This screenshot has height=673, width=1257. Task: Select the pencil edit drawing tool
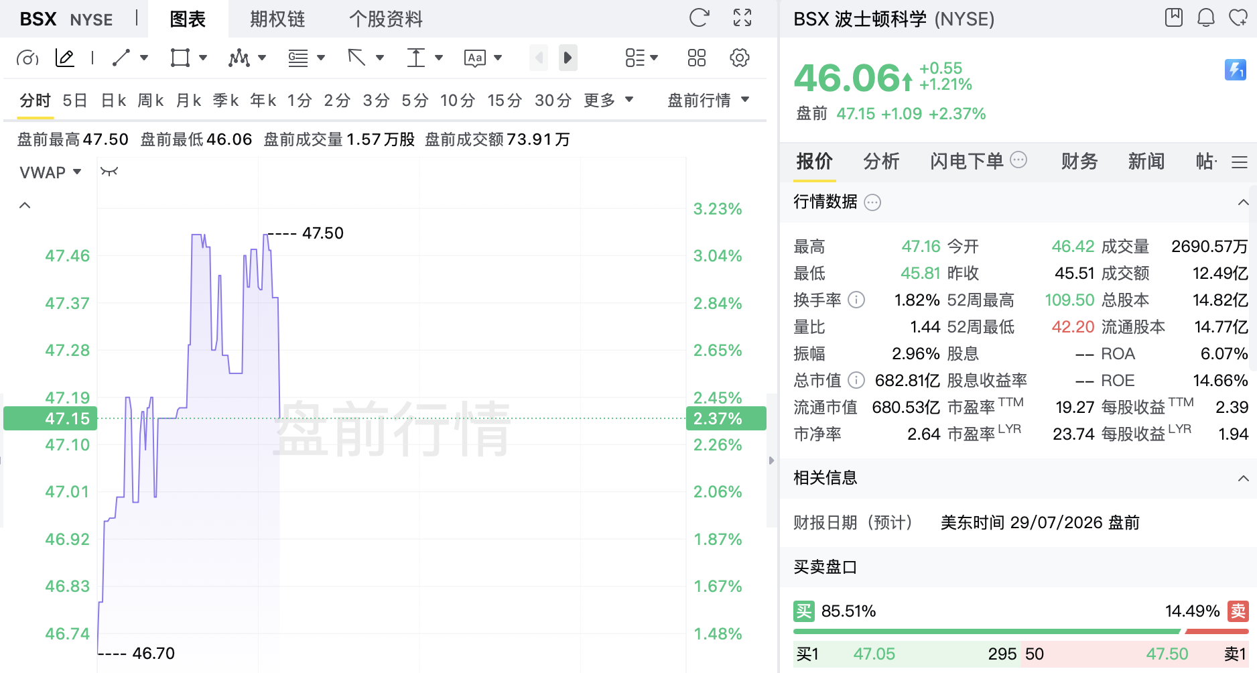click(x=65, y=58)
